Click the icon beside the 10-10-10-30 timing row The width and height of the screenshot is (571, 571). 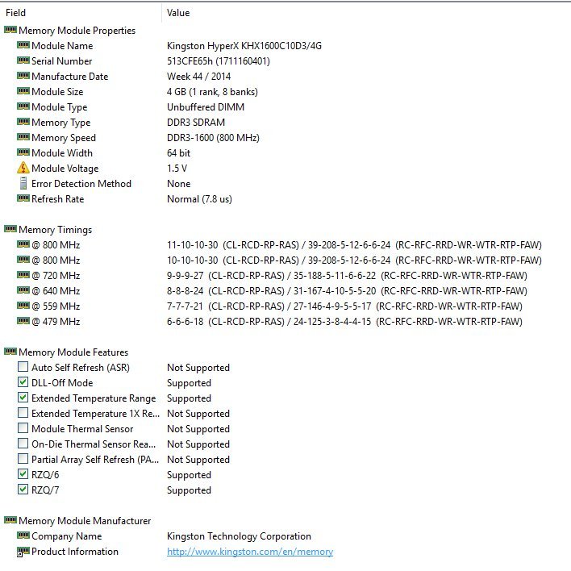[x=23, y=259]
